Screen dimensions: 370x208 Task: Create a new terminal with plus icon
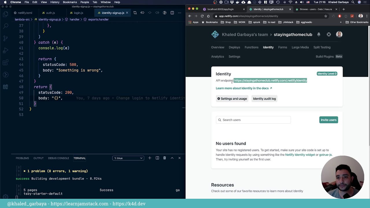click(x=150, y=158)
